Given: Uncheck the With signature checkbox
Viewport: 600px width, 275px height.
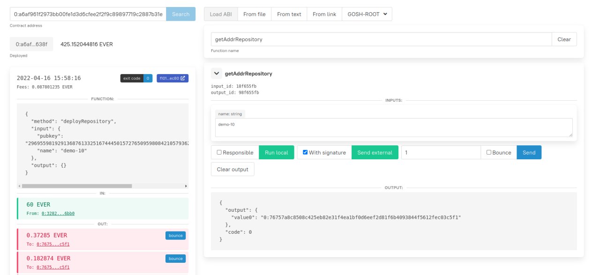Looking at the screenshot, I should pyautogui.click(x=305, y=152).
